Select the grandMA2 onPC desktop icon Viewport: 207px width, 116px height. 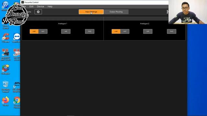(x=5, y=54)
